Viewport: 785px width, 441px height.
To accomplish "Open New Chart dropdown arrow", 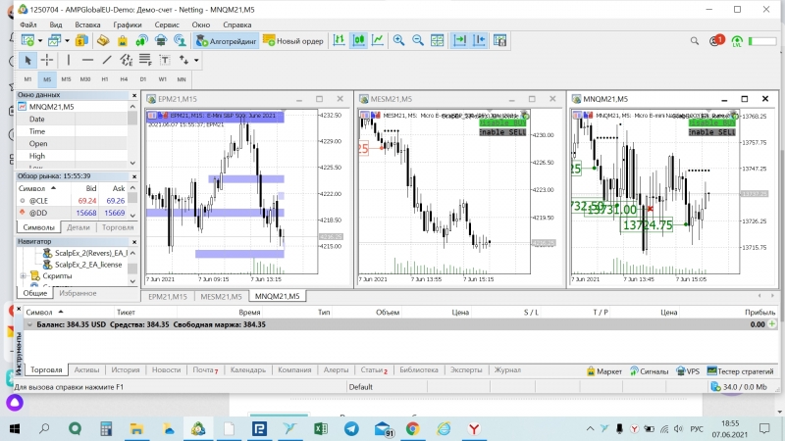I will click(x=40, y=41).
